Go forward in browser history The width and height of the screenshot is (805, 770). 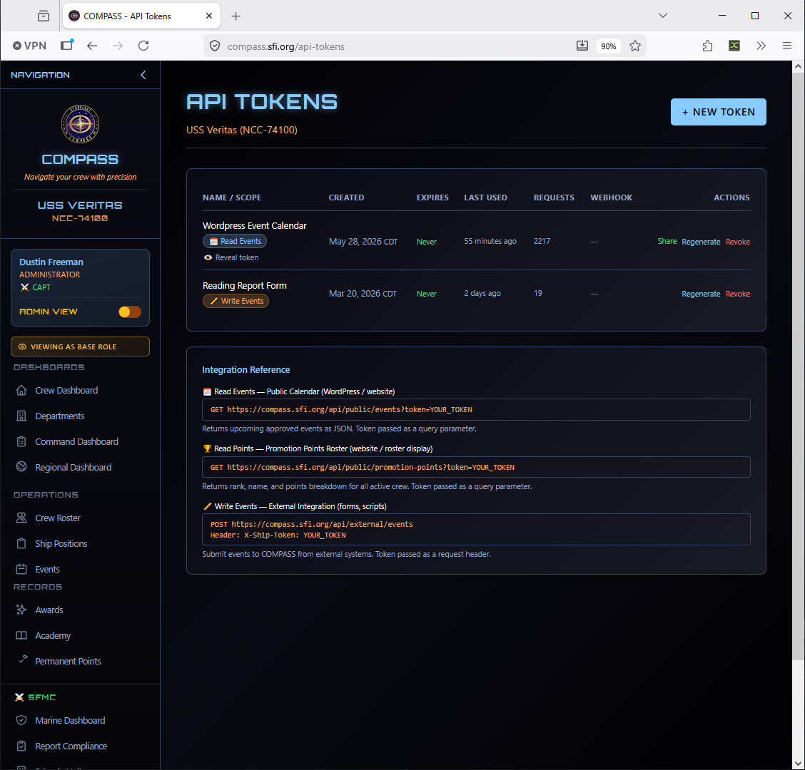118,46
